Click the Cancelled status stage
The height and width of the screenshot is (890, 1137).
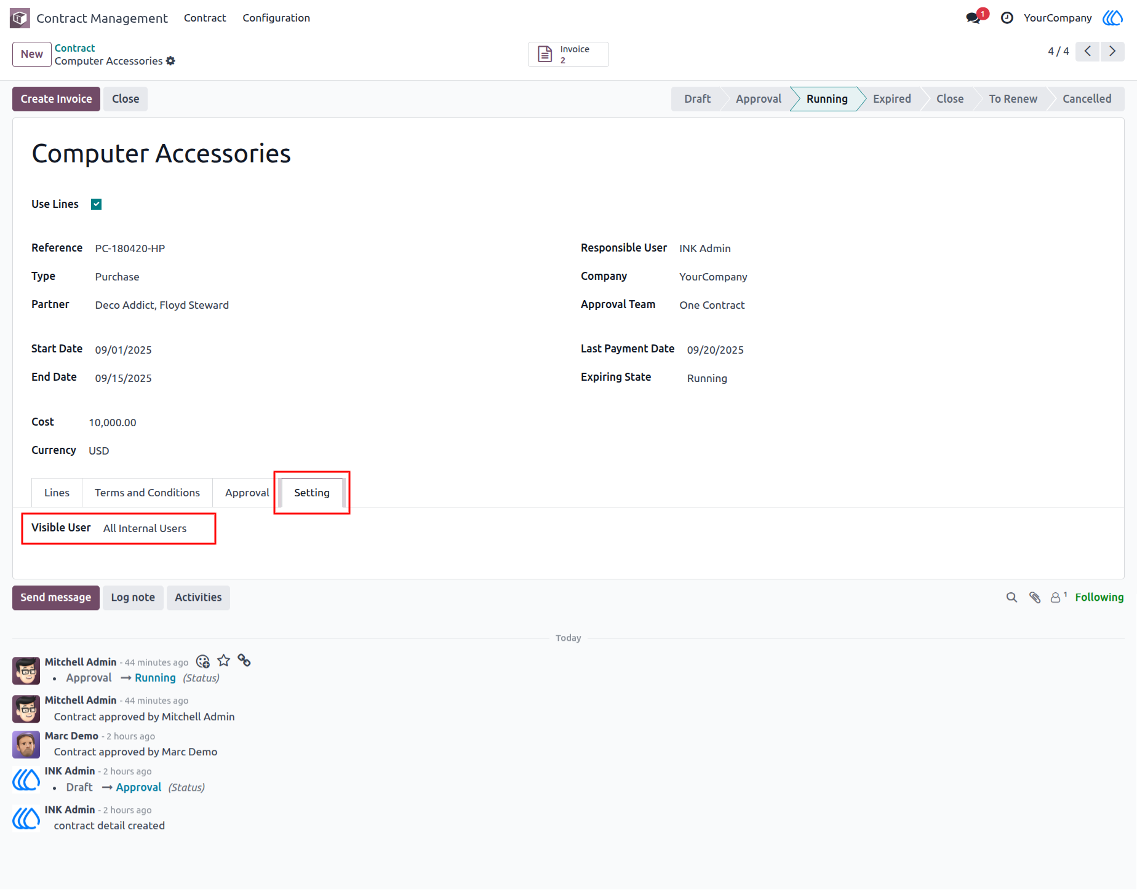pos(1087,99)
